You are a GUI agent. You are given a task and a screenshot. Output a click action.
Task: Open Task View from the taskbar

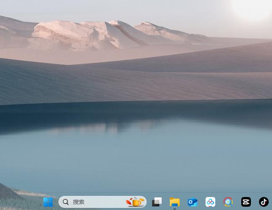[x=157, y=202]
